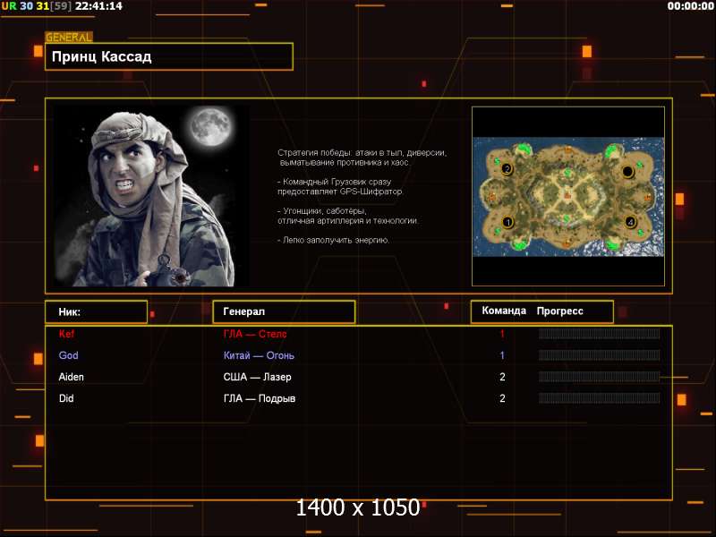Click "Китай — Огонь" general entry
This screenshot has height=537, width=716.
pyautogui.click(x=259, y=355)
